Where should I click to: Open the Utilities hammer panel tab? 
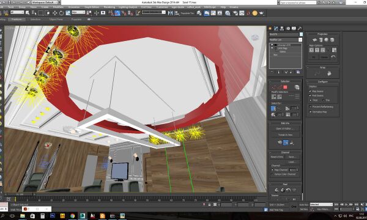pos(300,28)
